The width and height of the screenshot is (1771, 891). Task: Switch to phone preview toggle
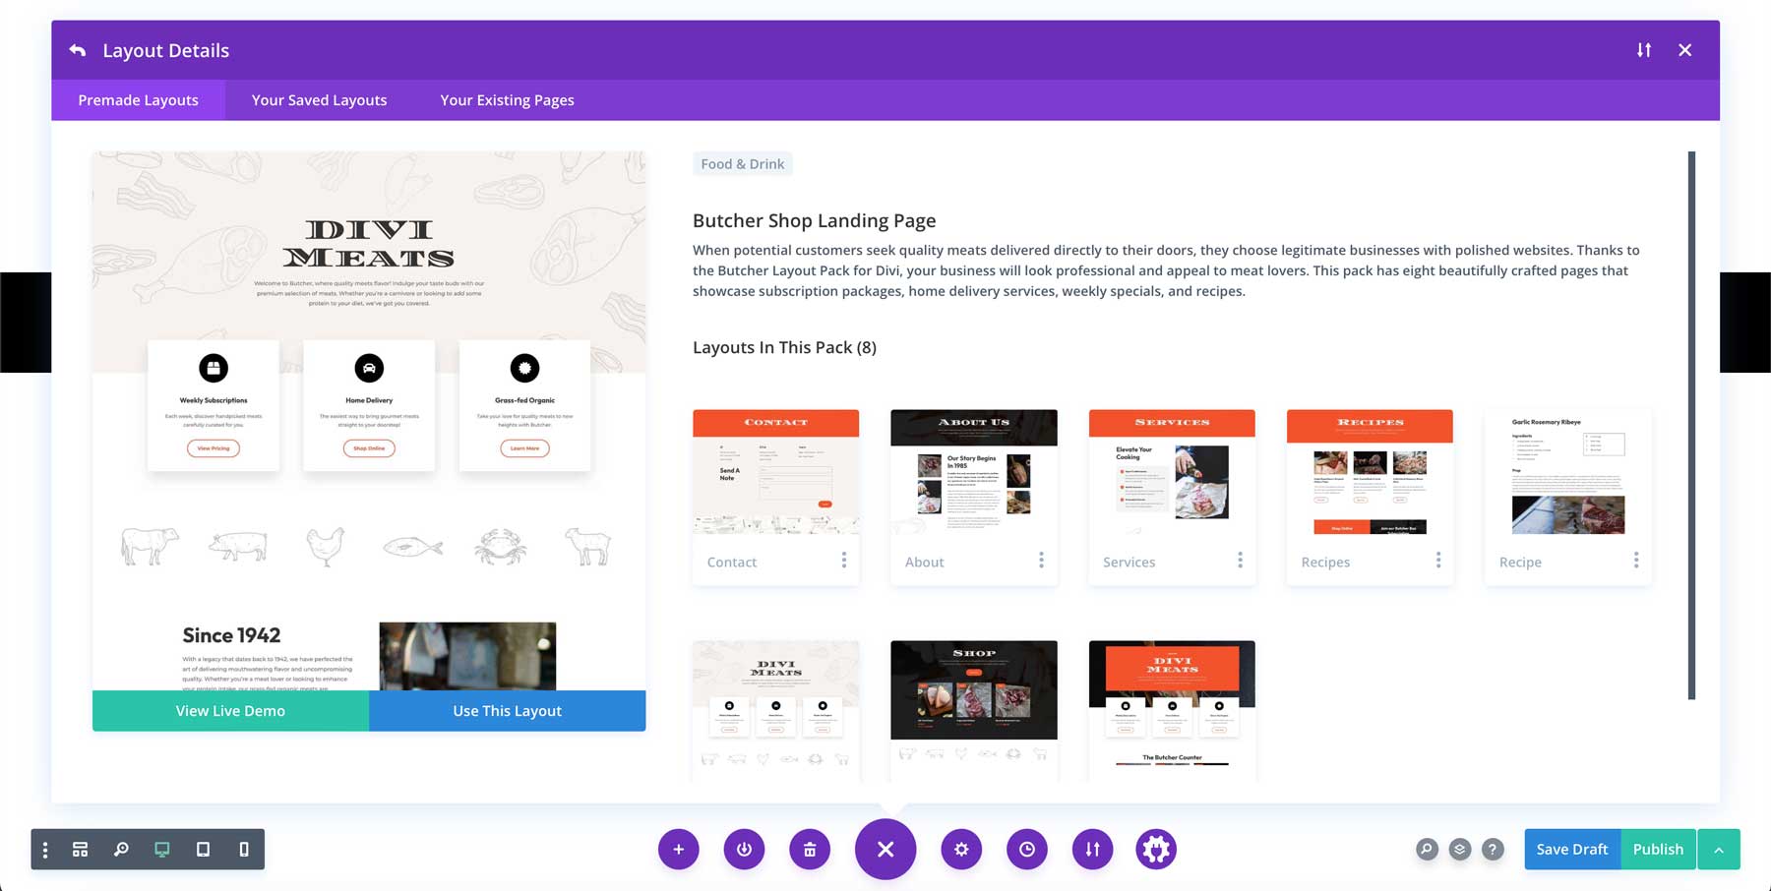pos(243,849)
